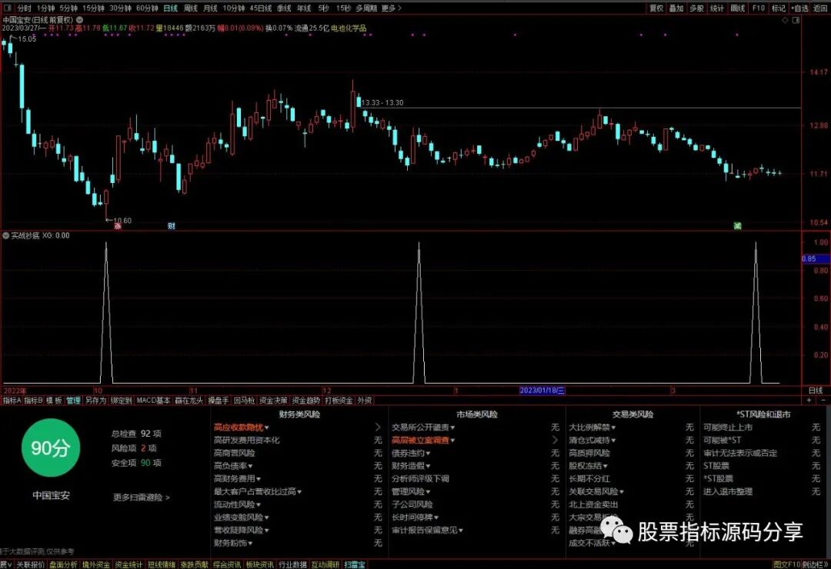Apply the 赢在龙头 indicator
Viewport: 831px width, 569px height.
[189, 401]
